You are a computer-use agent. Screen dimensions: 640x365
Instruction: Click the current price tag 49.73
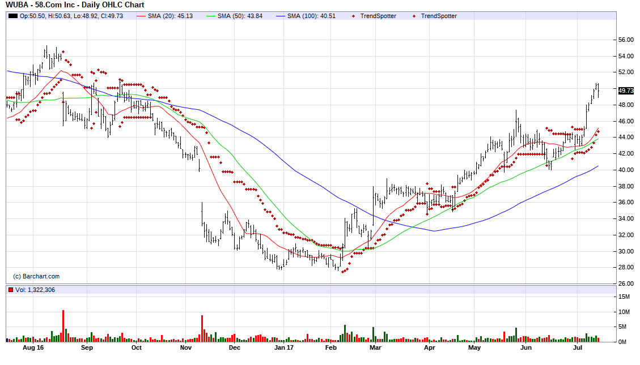point(626,91)
